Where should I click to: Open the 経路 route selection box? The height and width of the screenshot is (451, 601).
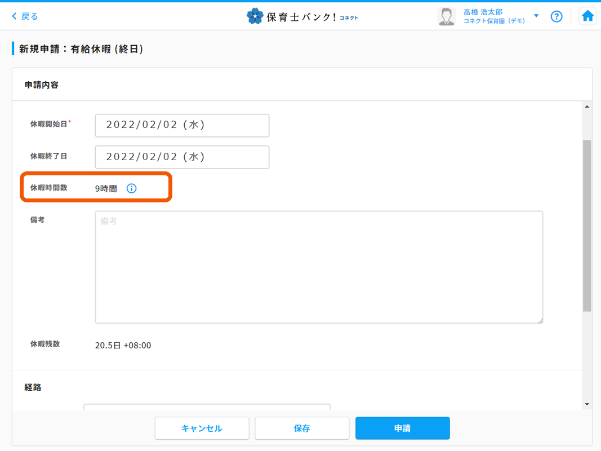pos(207,407)
